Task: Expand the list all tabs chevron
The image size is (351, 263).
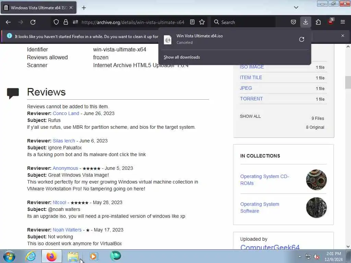Action: click(x=296, y=8)
